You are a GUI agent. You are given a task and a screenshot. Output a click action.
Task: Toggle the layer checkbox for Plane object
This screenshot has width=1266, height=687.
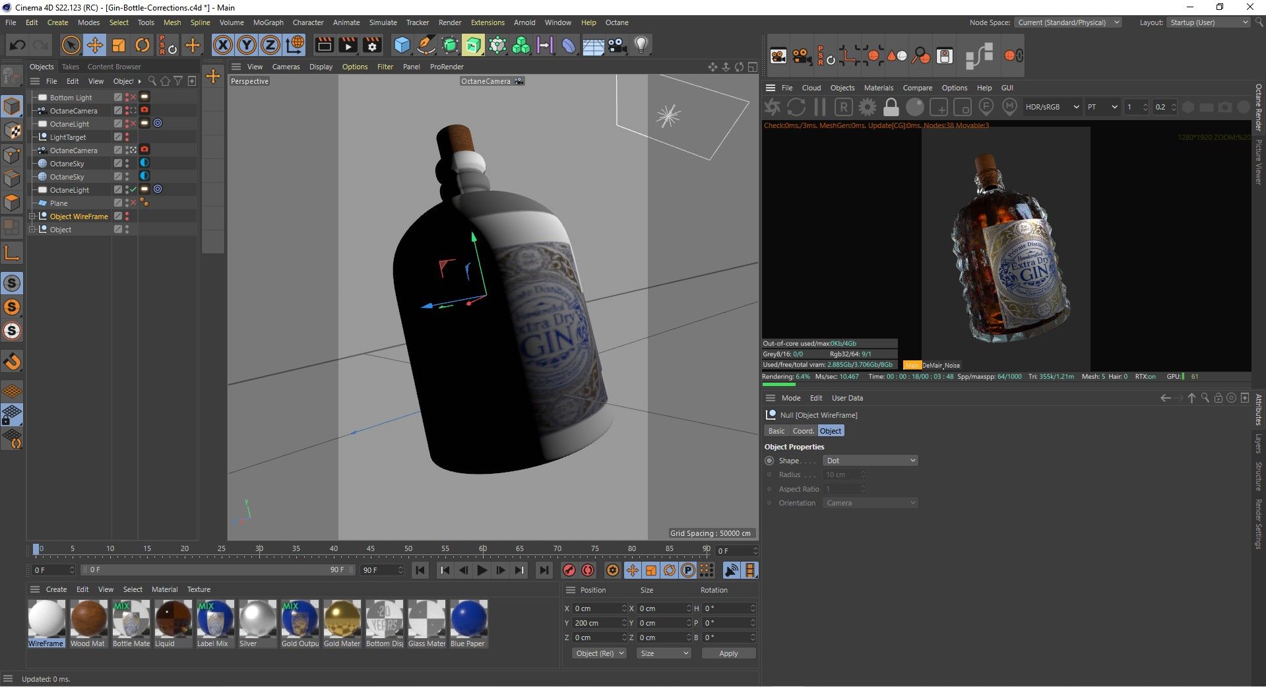point(118,203)
